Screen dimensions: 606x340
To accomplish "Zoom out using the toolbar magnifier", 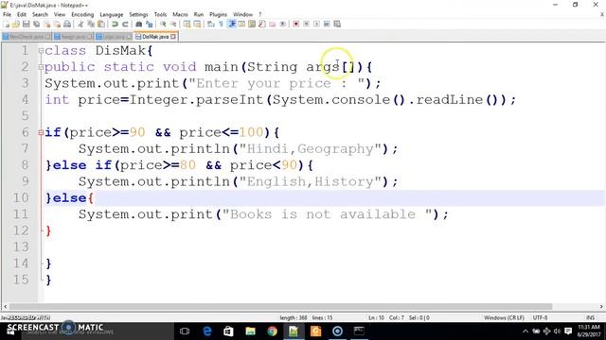I will 173,24.
